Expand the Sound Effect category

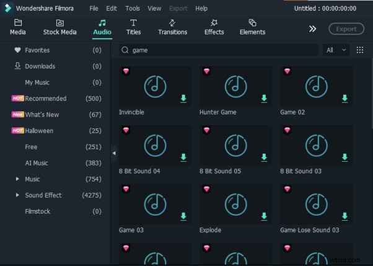pos(17,195)
